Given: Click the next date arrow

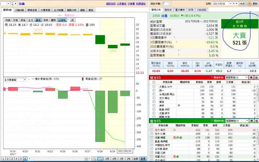Looking at the screenshot, I should pyautogui.click(x=237, y=4).
